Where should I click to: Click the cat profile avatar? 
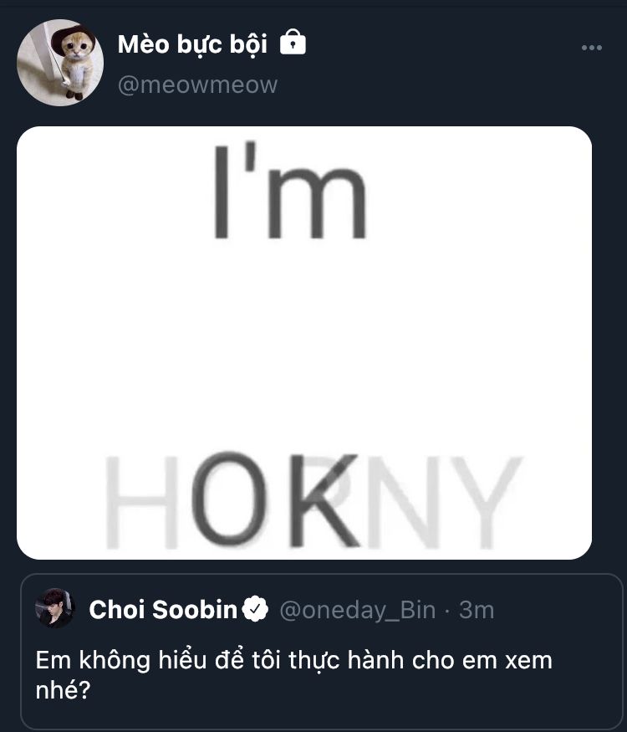60,63
